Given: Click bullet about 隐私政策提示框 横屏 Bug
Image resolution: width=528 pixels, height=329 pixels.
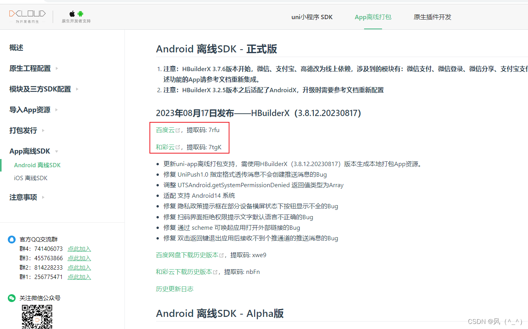Looking at the screenshot, I should click(251, 206).
